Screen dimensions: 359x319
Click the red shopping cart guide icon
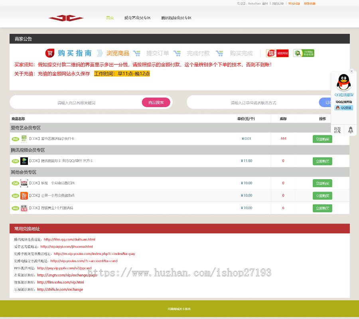point(50,53)
